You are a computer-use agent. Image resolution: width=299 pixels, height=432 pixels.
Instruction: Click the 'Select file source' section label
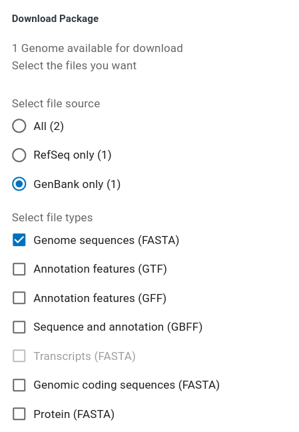coord(56,103)
